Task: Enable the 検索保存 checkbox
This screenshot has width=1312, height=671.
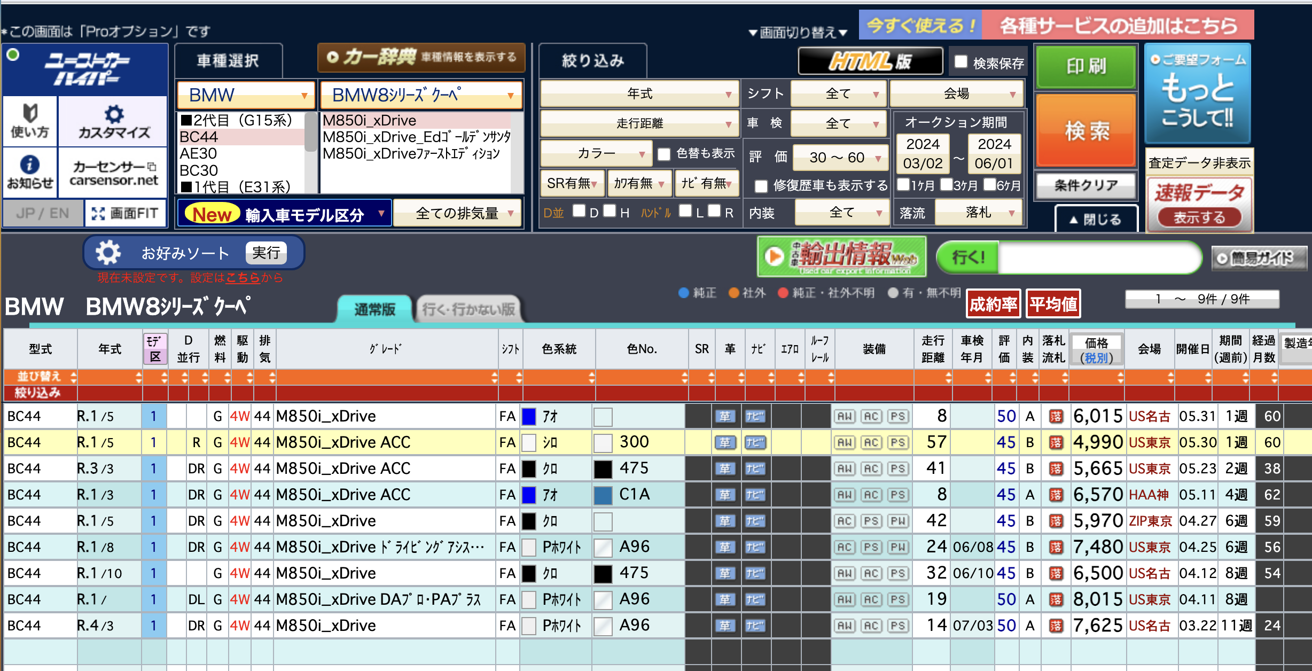Action: (x=960, y=61)
